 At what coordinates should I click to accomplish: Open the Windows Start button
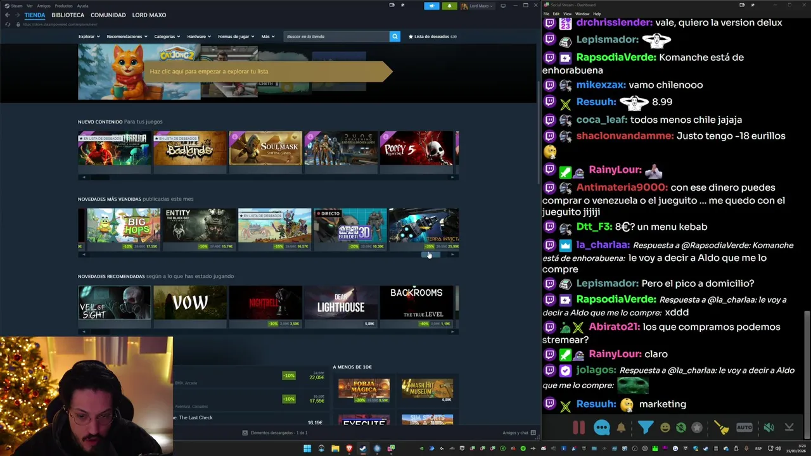click(x=307, y=448)
